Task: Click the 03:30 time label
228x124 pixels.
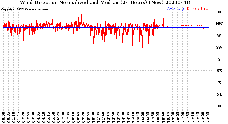Action: (33, 117)
